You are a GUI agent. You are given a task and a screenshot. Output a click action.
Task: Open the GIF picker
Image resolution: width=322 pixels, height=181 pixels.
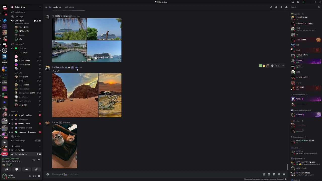269,174
